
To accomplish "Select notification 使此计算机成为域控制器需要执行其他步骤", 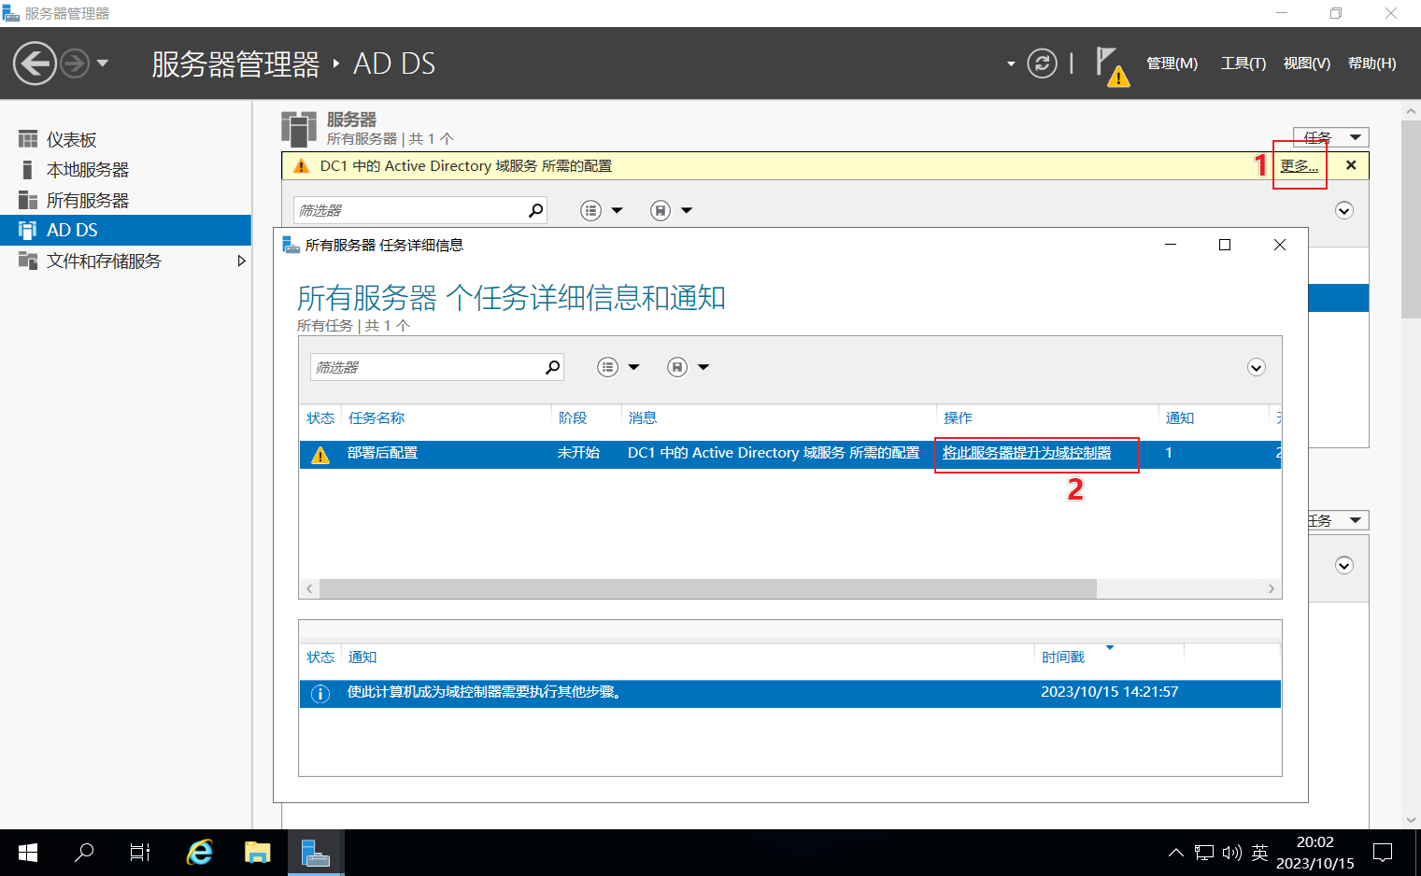I will [790, 693].
